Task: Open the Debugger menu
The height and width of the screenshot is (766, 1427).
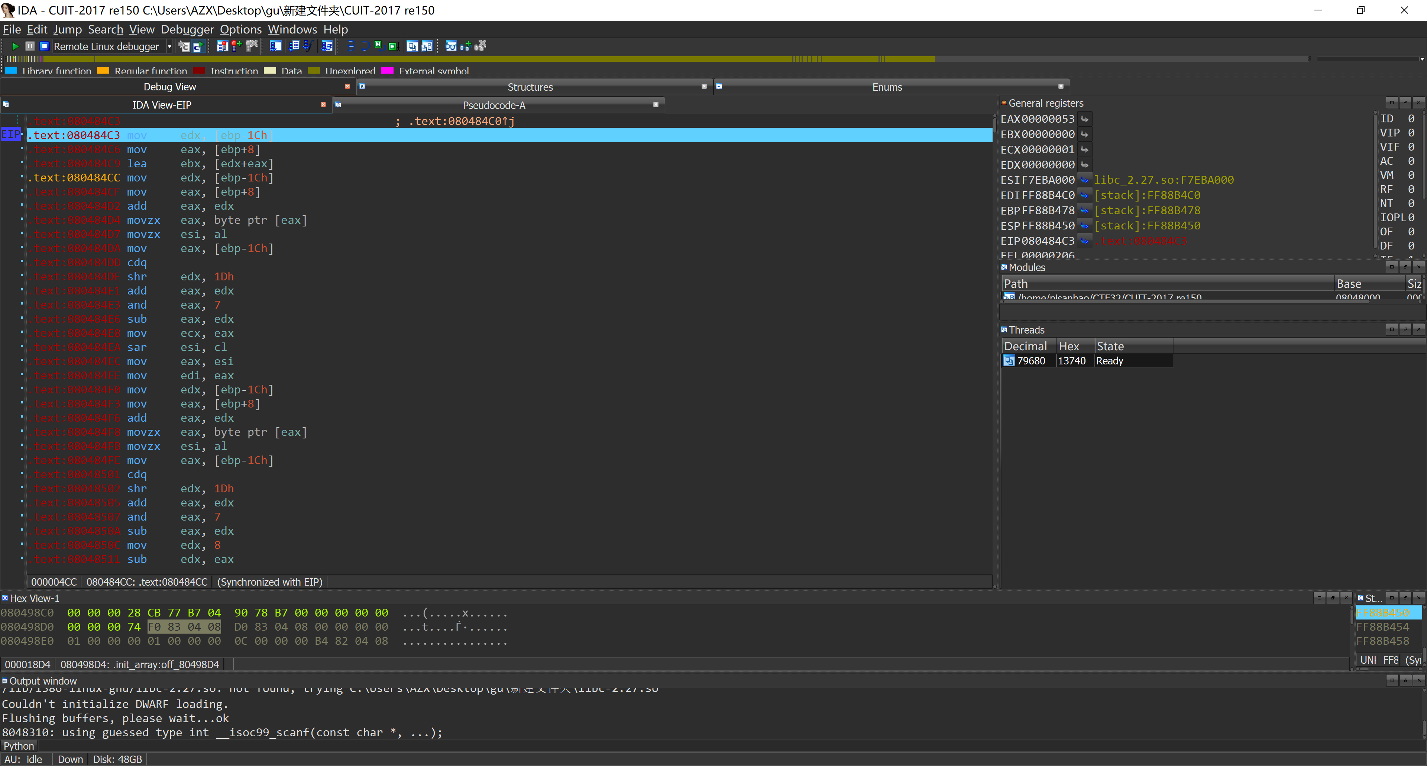Action: click(187, 29)
